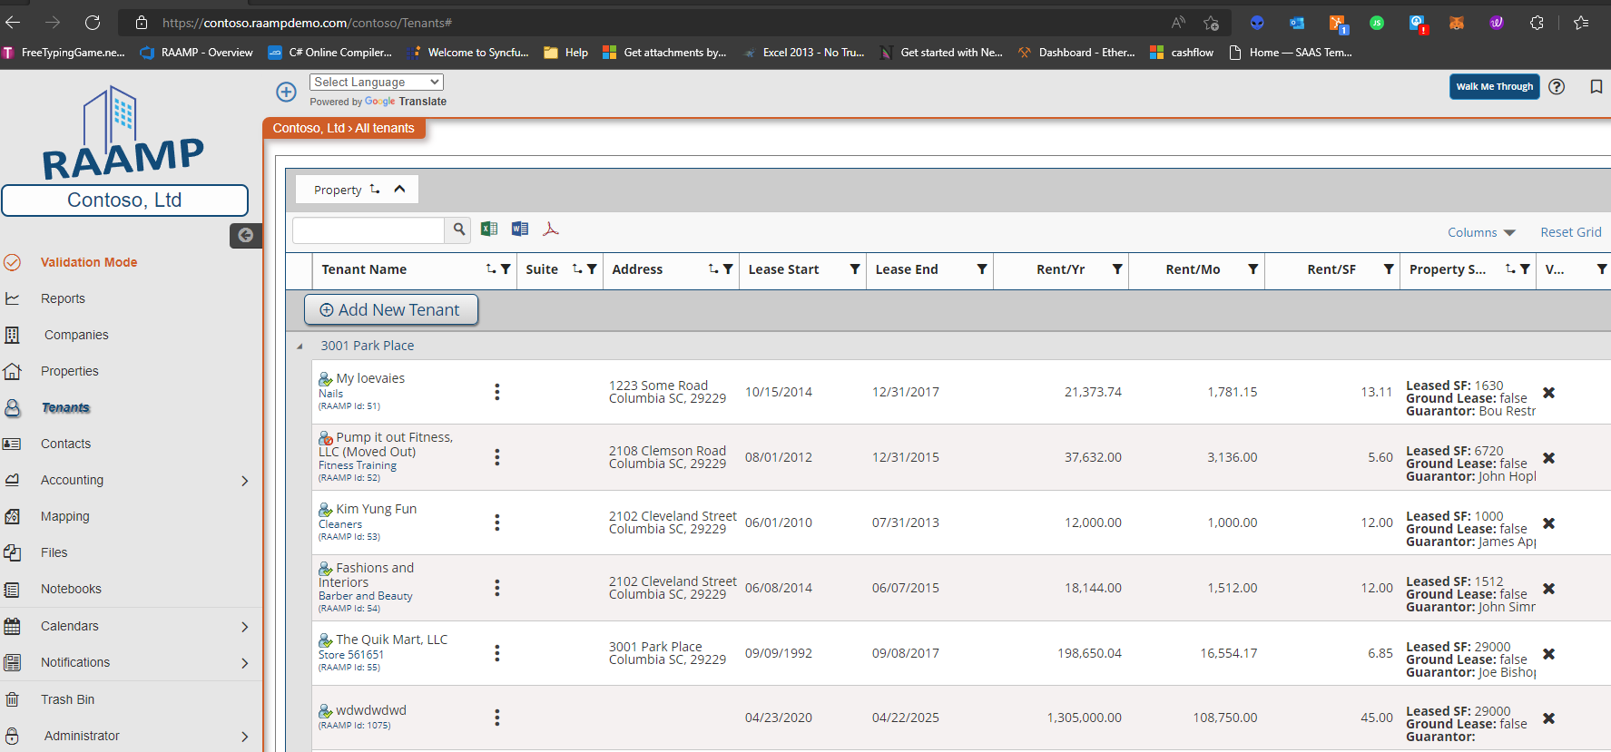Screen dimensions: 1611x752
Task: Open the help question mark icon
Action: 1557,87
